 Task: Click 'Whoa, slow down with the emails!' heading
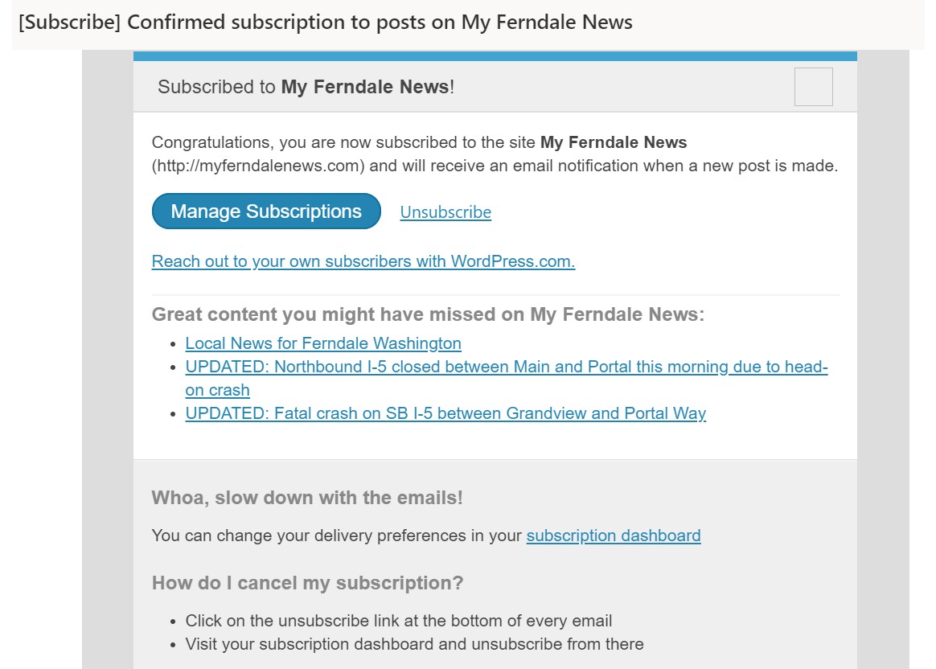307,497
